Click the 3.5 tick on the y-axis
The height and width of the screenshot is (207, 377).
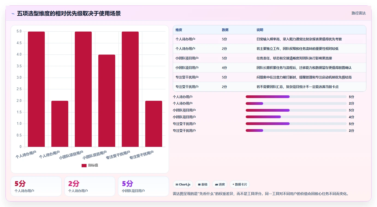pos(19,66)
